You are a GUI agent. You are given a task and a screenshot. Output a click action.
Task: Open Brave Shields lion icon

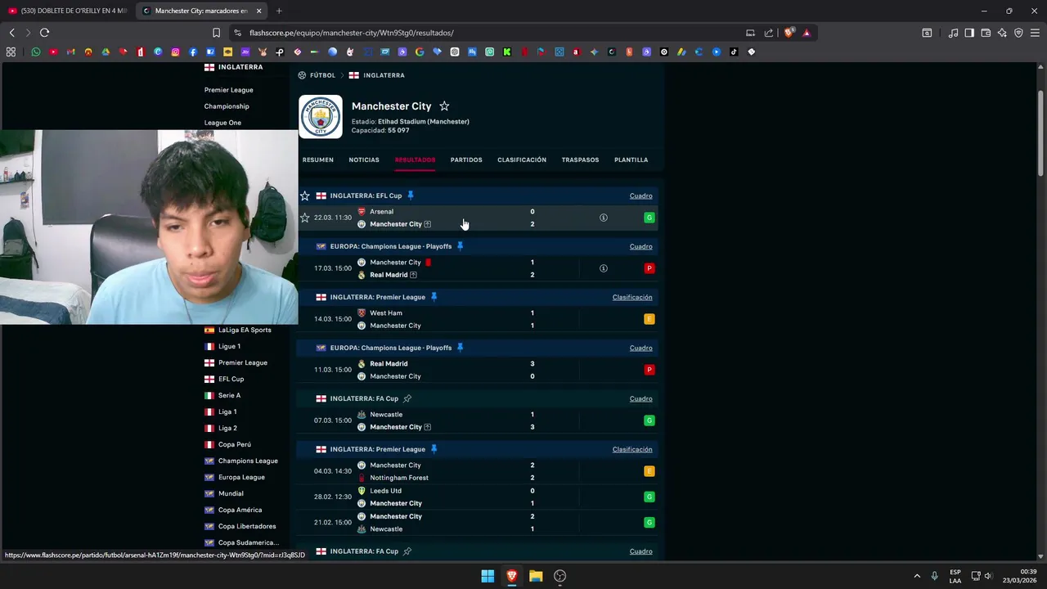coord(789,33)
